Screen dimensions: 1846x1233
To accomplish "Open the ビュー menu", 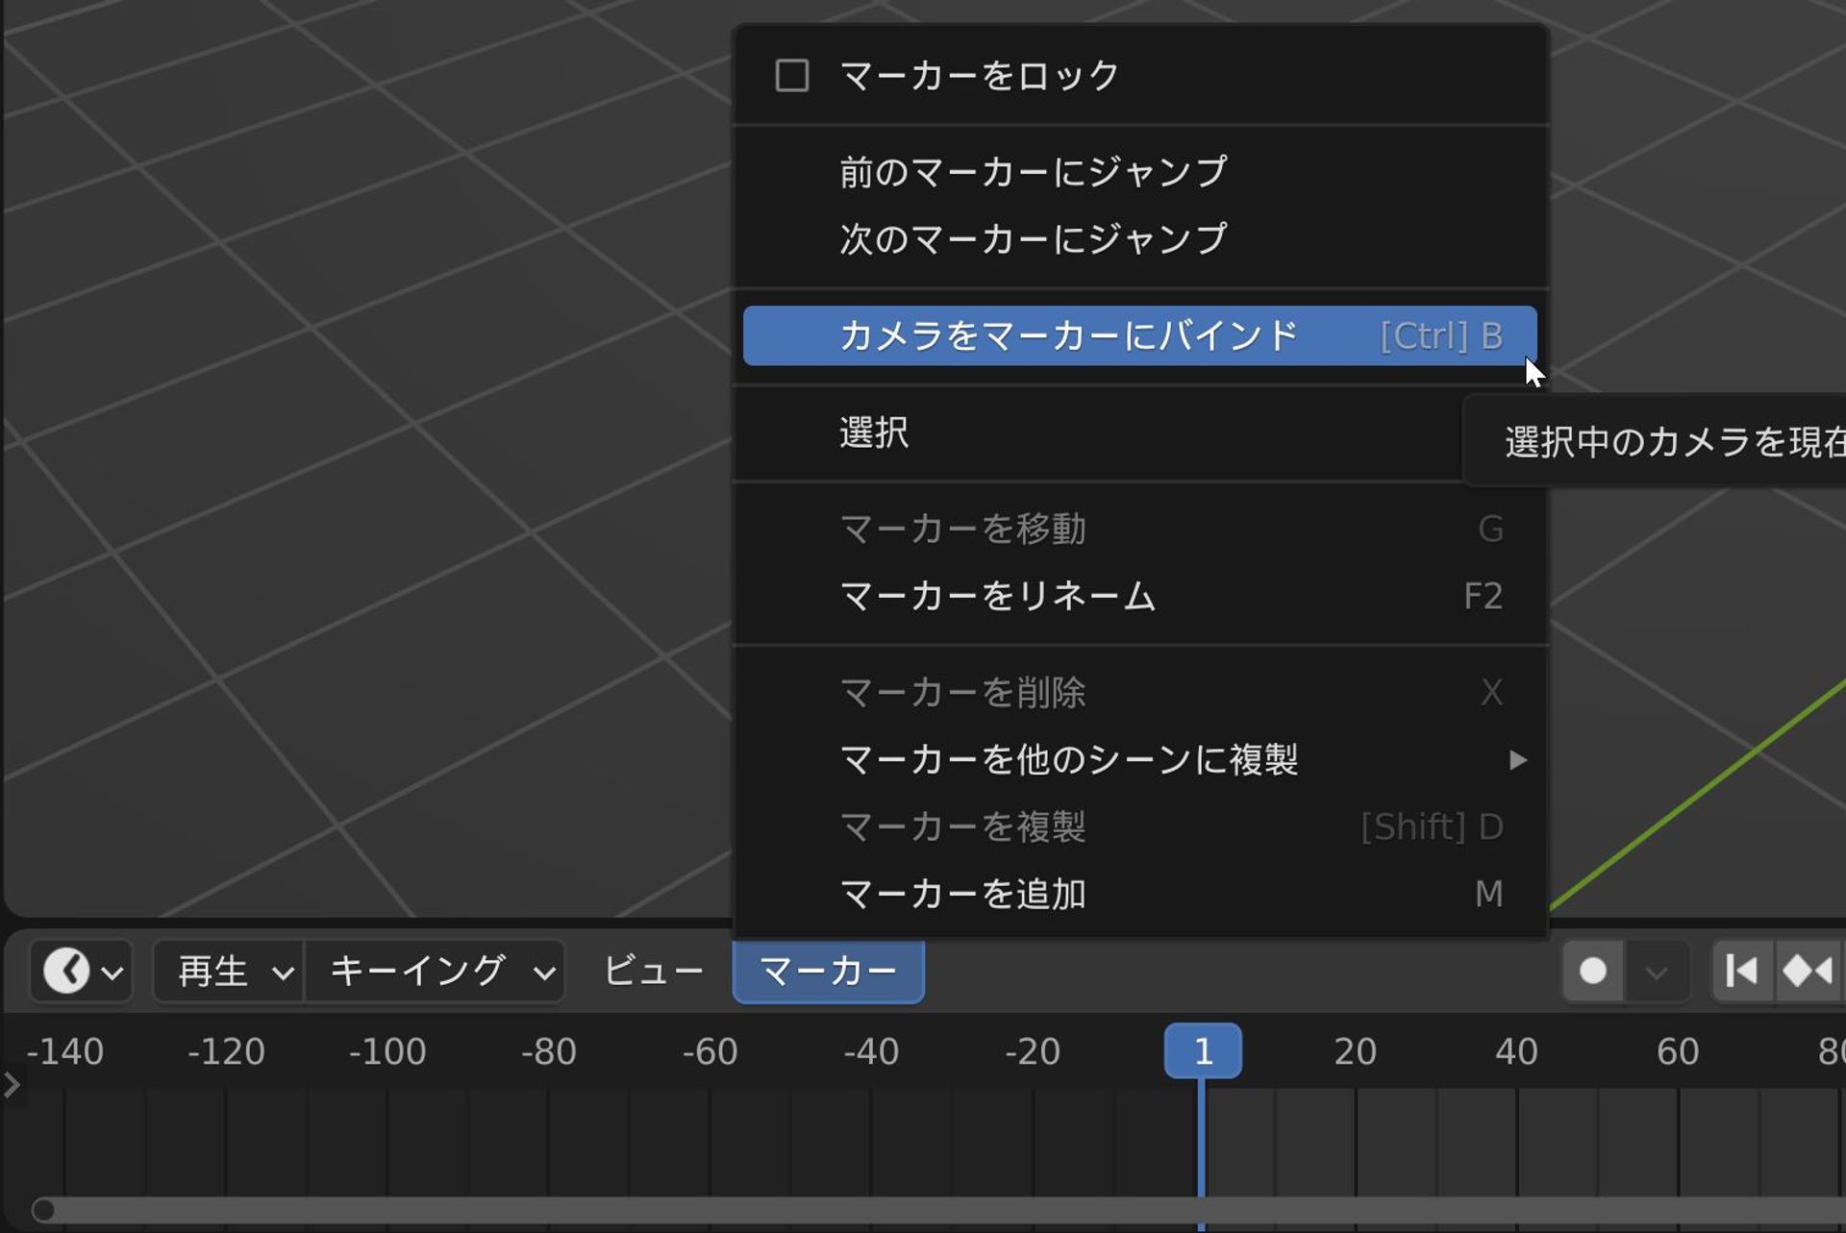I will (653, 971).
